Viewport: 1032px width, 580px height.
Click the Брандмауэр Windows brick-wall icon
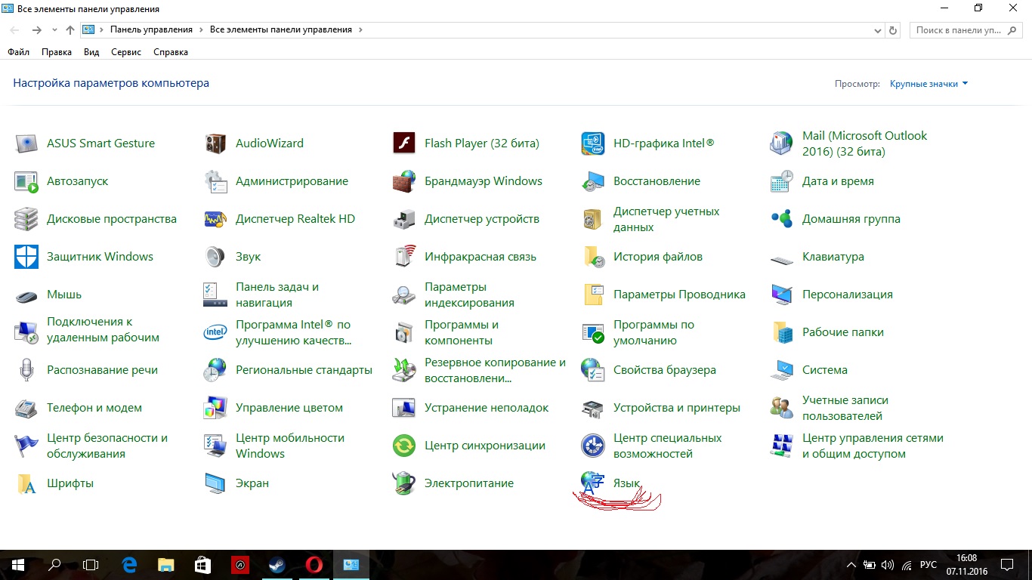(404, 181)
